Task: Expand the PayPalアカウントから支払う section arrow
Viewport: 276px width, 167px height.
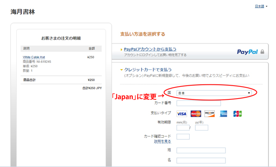Action: [121, 49]
